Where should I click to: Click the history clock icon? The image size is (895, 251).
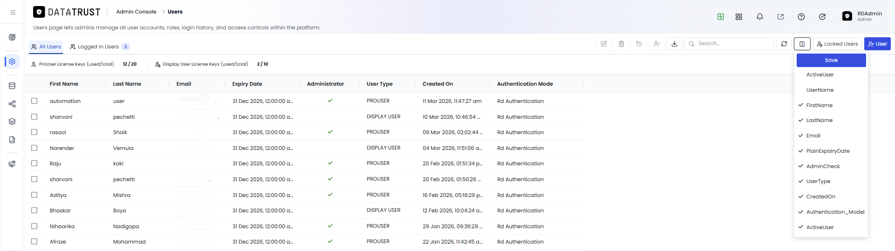[x=639, y=44]
